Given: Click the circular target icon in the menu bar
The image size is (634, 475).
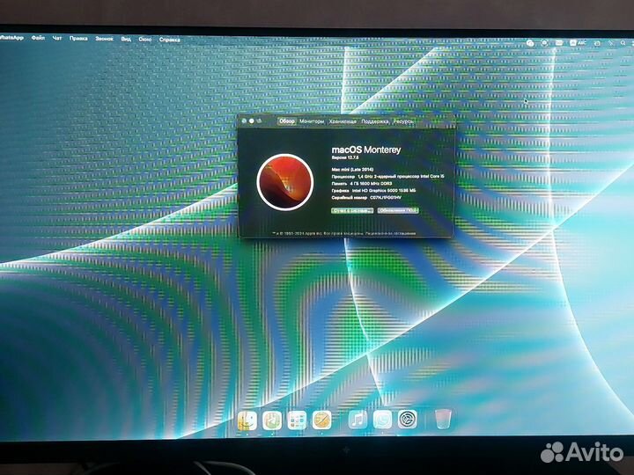Looking at the screenshot, I should pyautogui.click(x=545, y=43).
